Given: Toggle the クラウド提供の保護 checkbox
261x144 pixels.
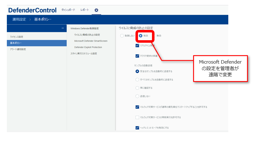Looking at the screenshot, I should (x=137, y=56).
